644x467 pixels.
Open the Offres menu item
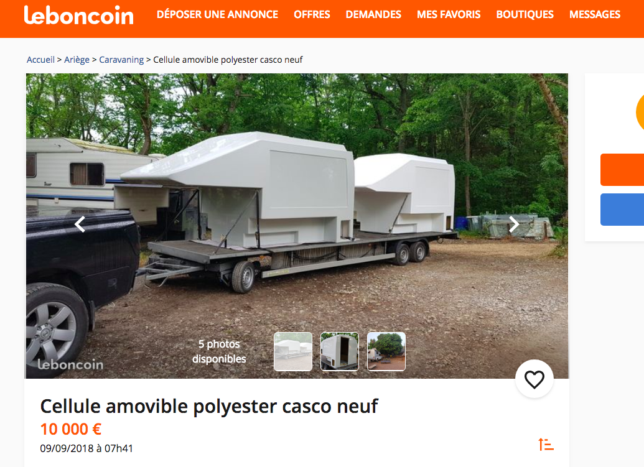[x=312, y=15]
